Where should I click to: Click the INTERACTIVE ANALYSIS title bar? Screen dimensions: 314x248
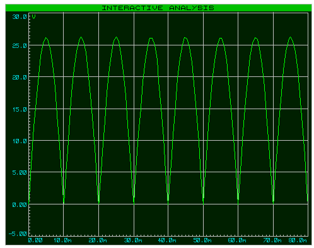pyautogui.click(x=158, y=8)
